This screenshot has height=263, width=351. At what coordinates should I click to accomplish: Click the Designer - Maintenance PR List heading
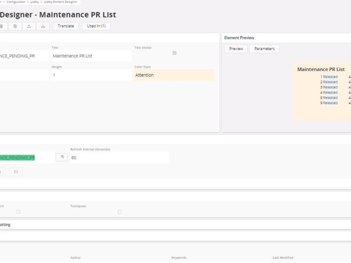58,15
